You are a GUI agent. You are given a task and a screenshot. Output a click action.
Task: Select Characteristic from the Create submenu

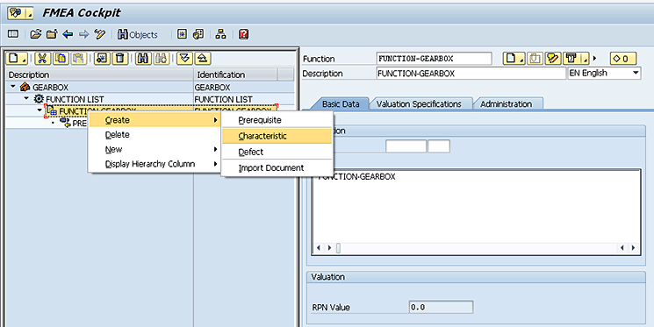[277, 136]
